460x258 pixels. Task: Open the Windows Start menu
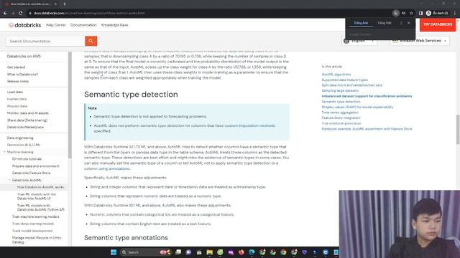click(x=114, y=252)
